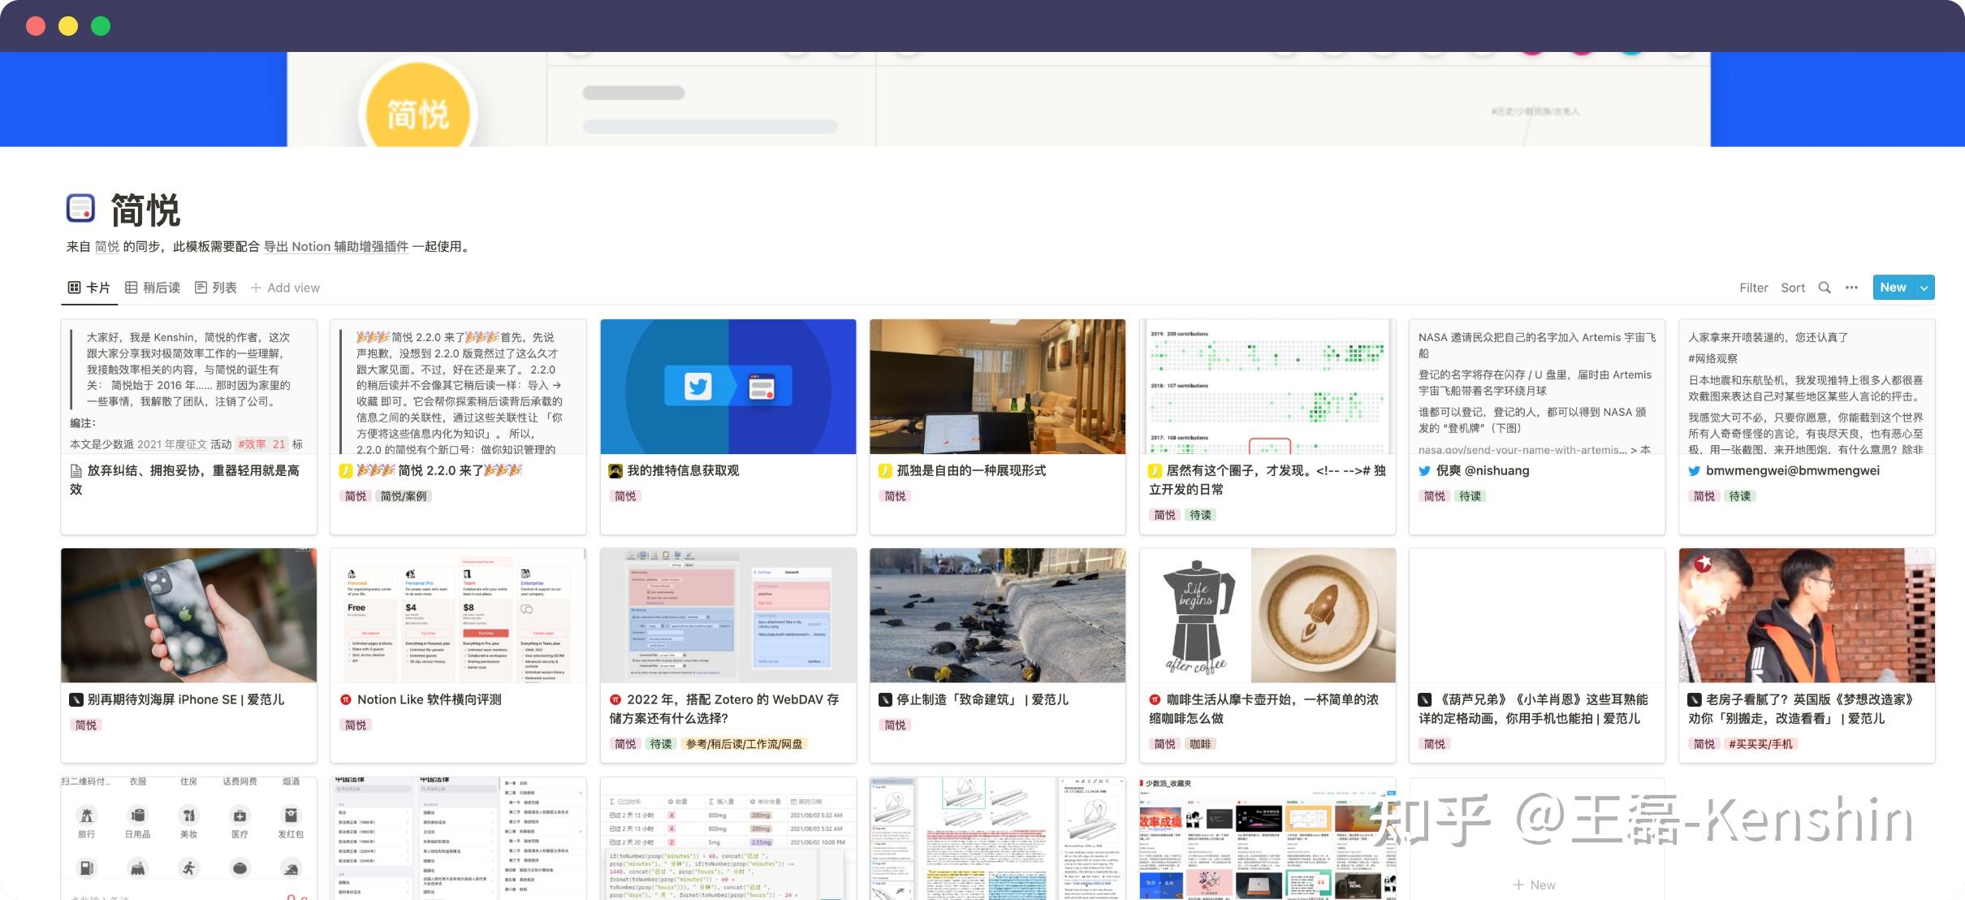
Task: Click red icon of 咖啡生活从摩卡壶开始 card
Action: (1155, 700)
